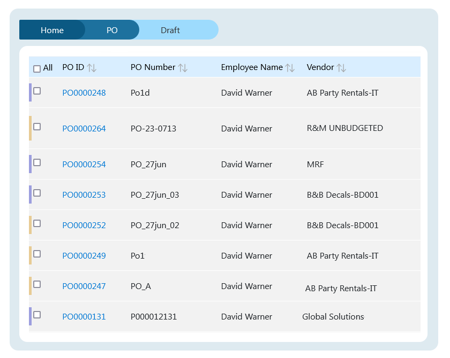The width and height of the screenshot is (450, 358).
Task: Sort the table by Vendor
Action: 341,68
